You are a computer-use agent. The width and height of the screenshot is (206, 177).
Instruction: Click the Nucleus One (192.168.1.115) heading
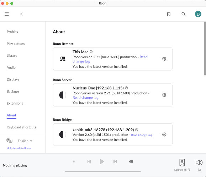(98, 88)
